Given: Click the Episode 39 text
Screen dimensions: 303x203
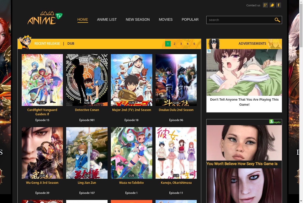Looking at the screenshot, I should click(42, 193).
